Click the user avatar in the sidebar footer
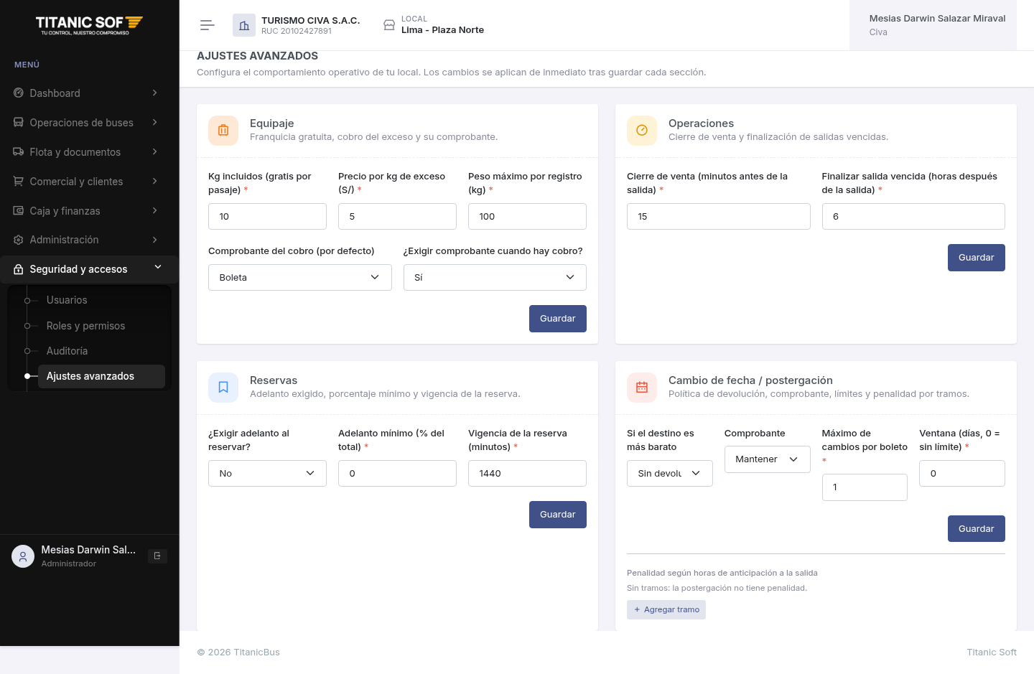Image resolution: width=1034 pixels, height=674 pixels. click(x=23, y=556)
